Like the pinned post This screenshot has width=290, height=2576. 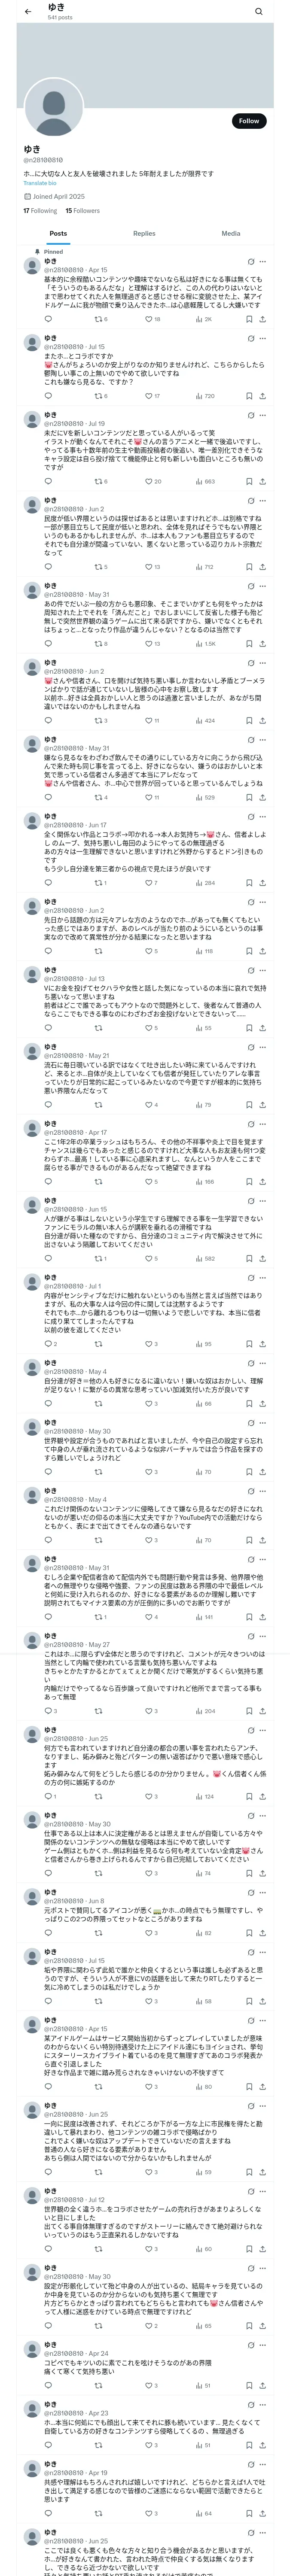pyautogui.click(x=148, y=319)
